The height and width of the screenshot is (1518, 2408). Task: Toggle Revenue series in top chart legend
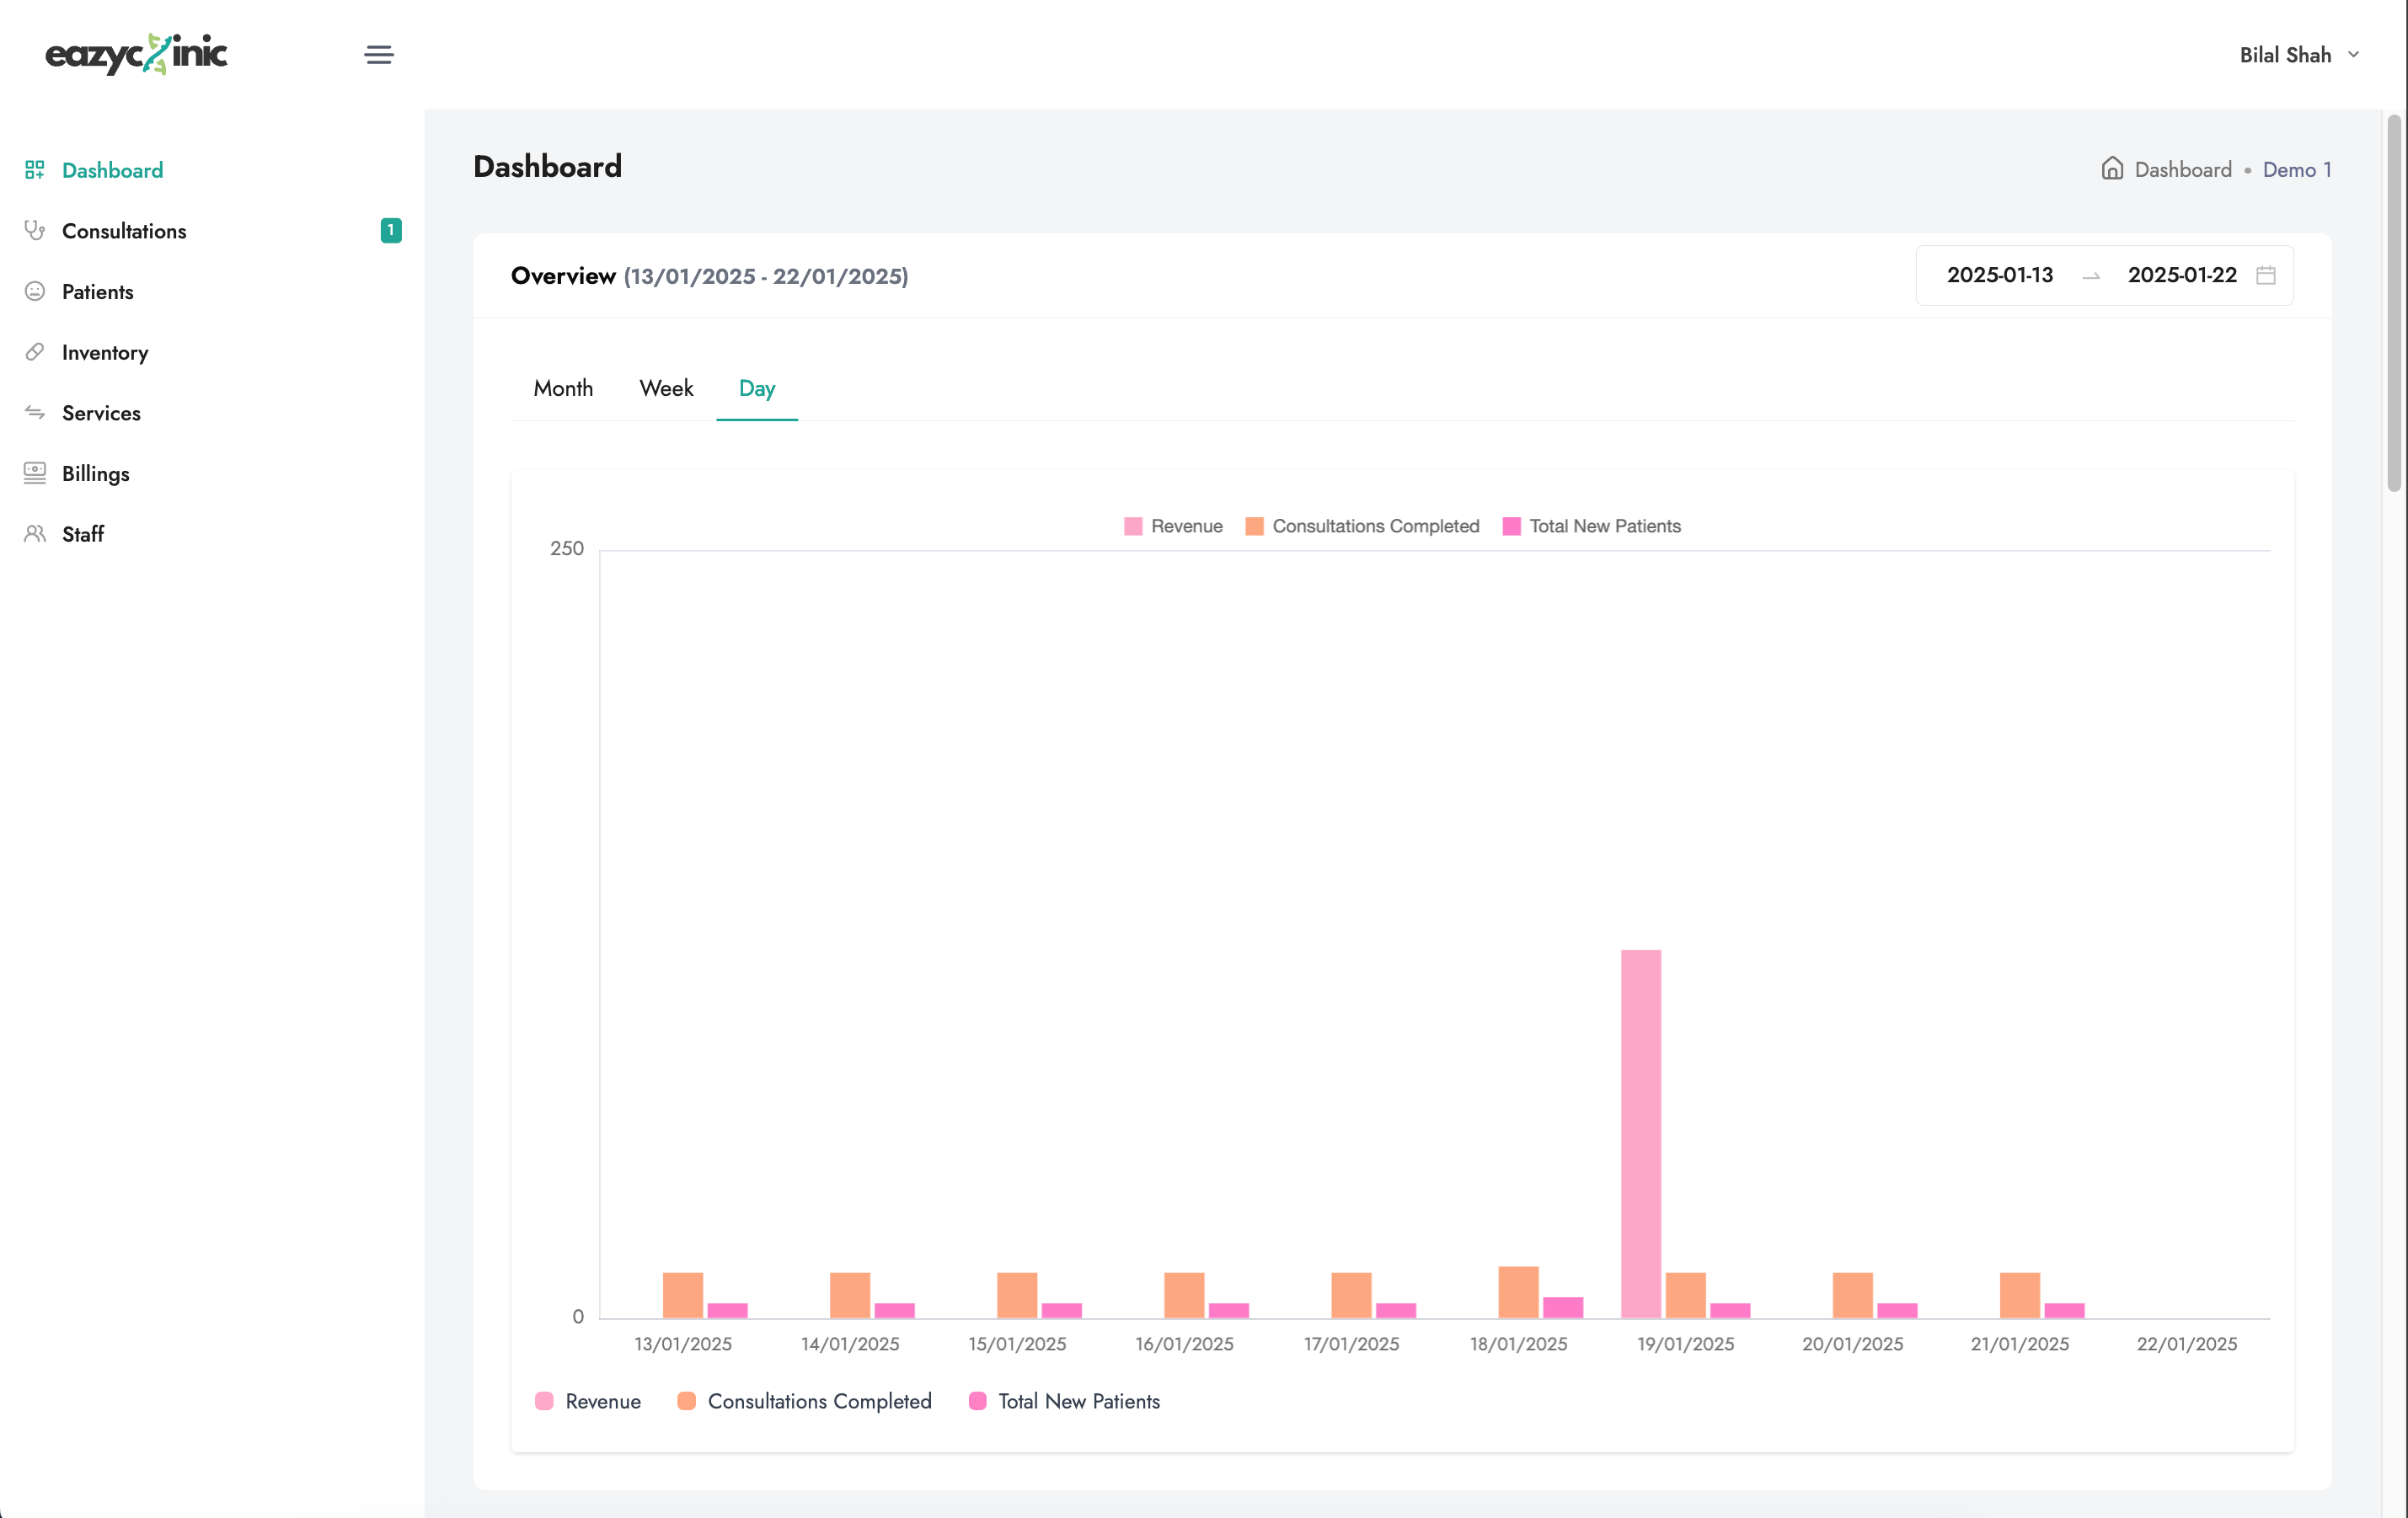point(1173,526)
